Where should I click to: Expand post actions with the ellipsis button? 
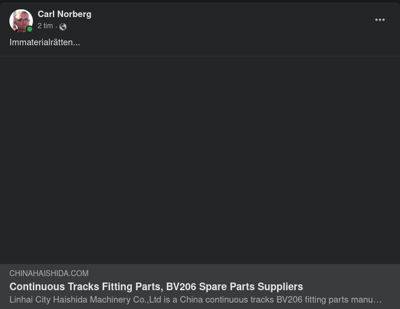pyautogui.click(x=380, y=20)
